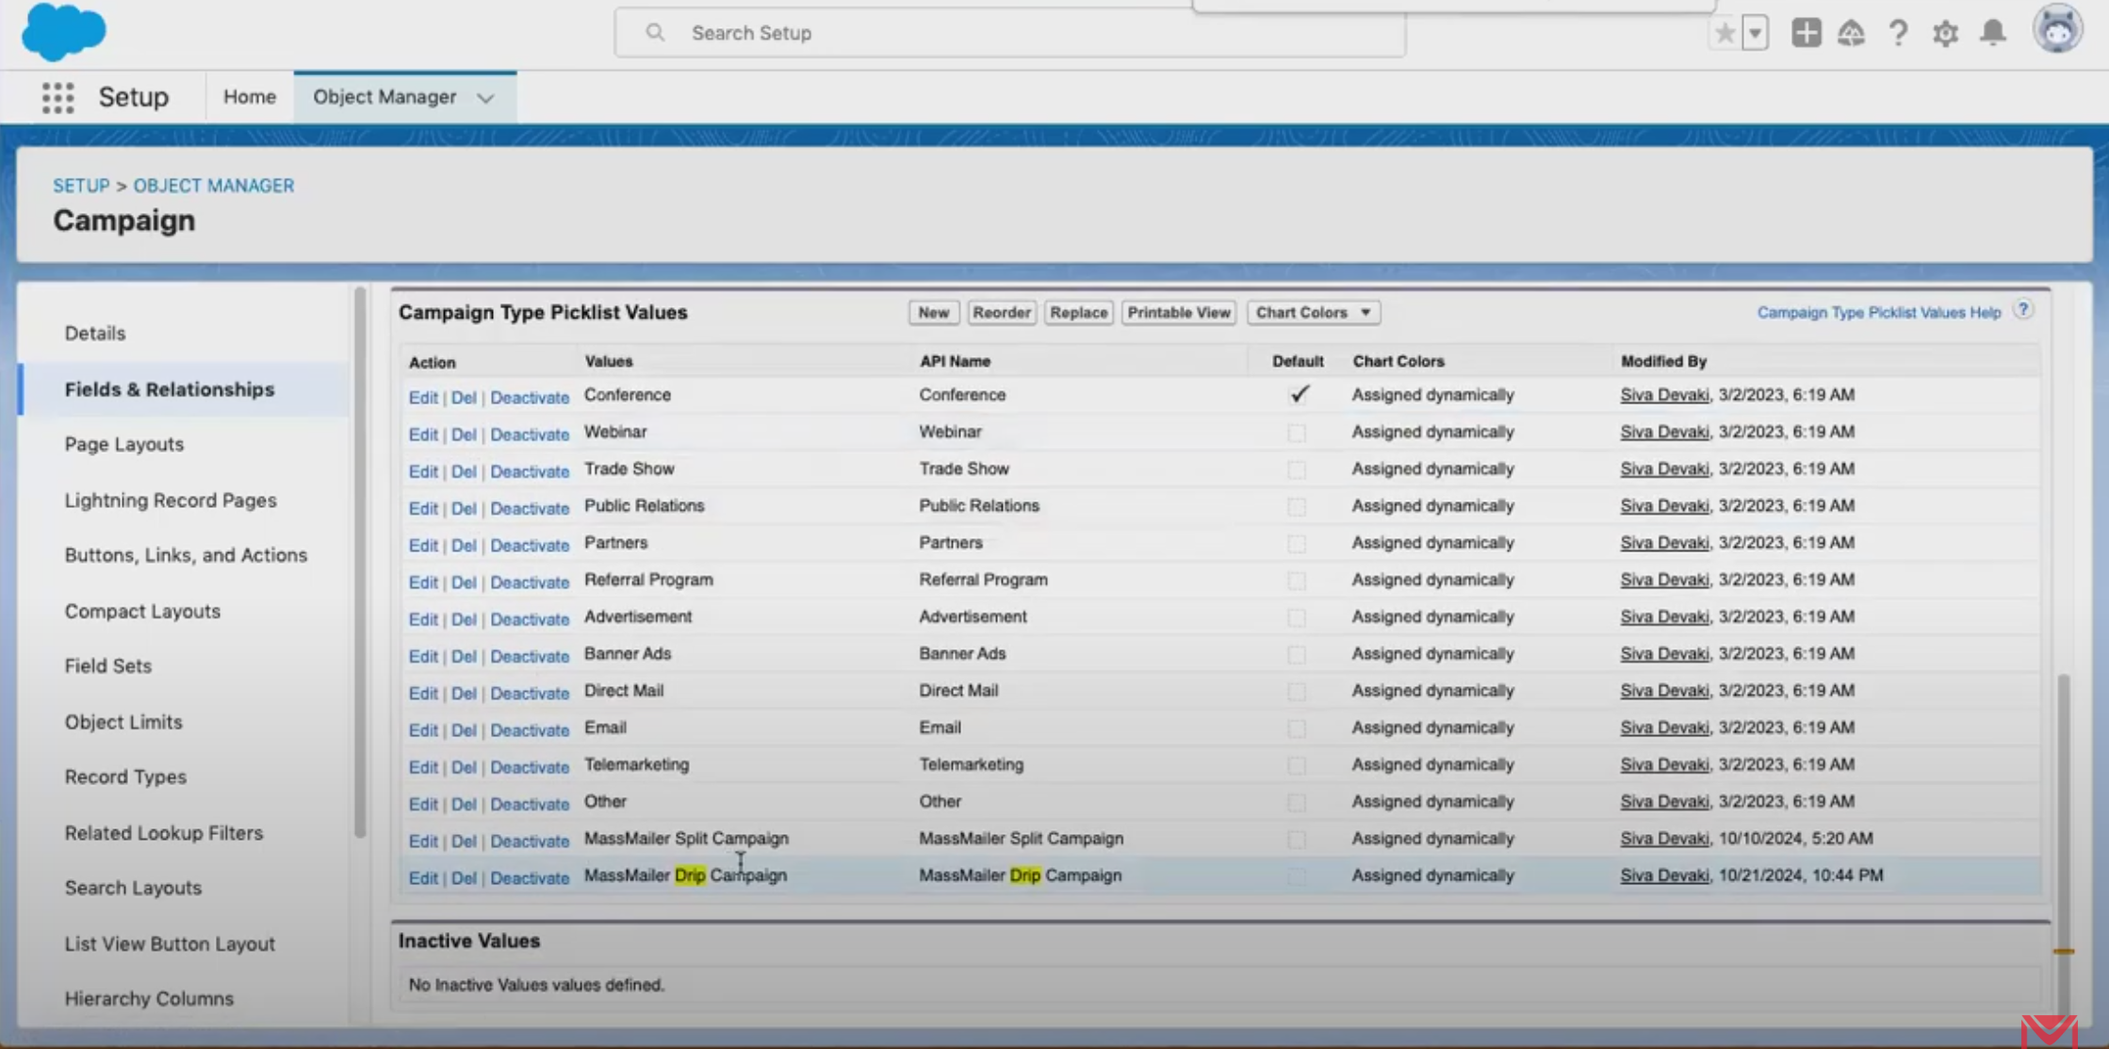Open Buttons, Links, and Actions sidebar item
This screenshot has height=1049, width=2109.
pyautogui.click(x=186, y=555)
